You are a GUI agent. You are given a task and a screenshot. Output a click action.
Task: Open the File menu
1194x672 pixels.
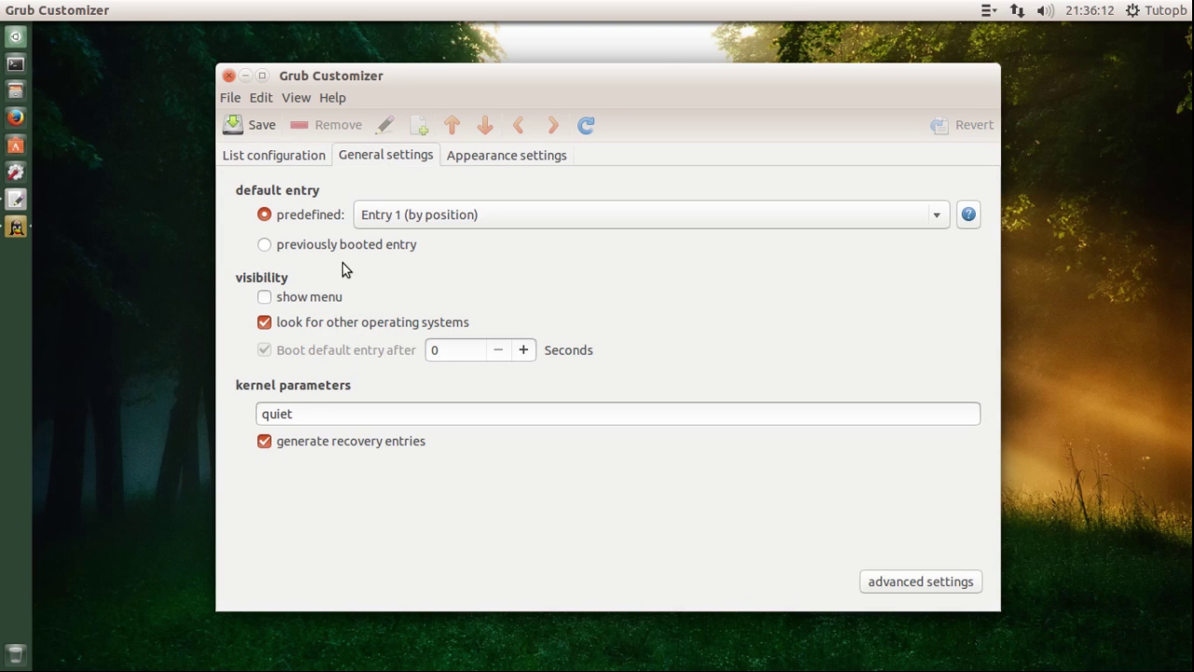pyautogui.click(x=229, y=97)
